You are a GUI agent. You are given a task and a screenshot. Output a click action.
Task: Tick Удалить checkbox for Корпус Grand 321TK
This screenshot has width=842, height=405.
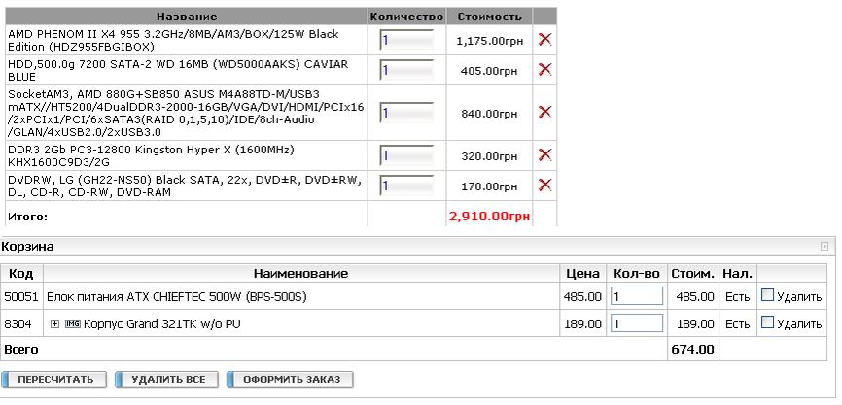767,323
